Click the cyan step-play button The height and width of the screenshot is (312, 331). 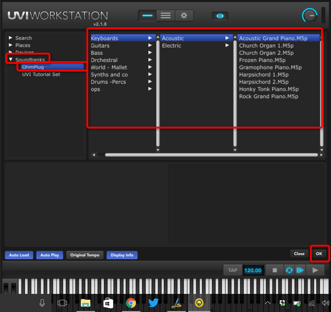coord(300,270)
